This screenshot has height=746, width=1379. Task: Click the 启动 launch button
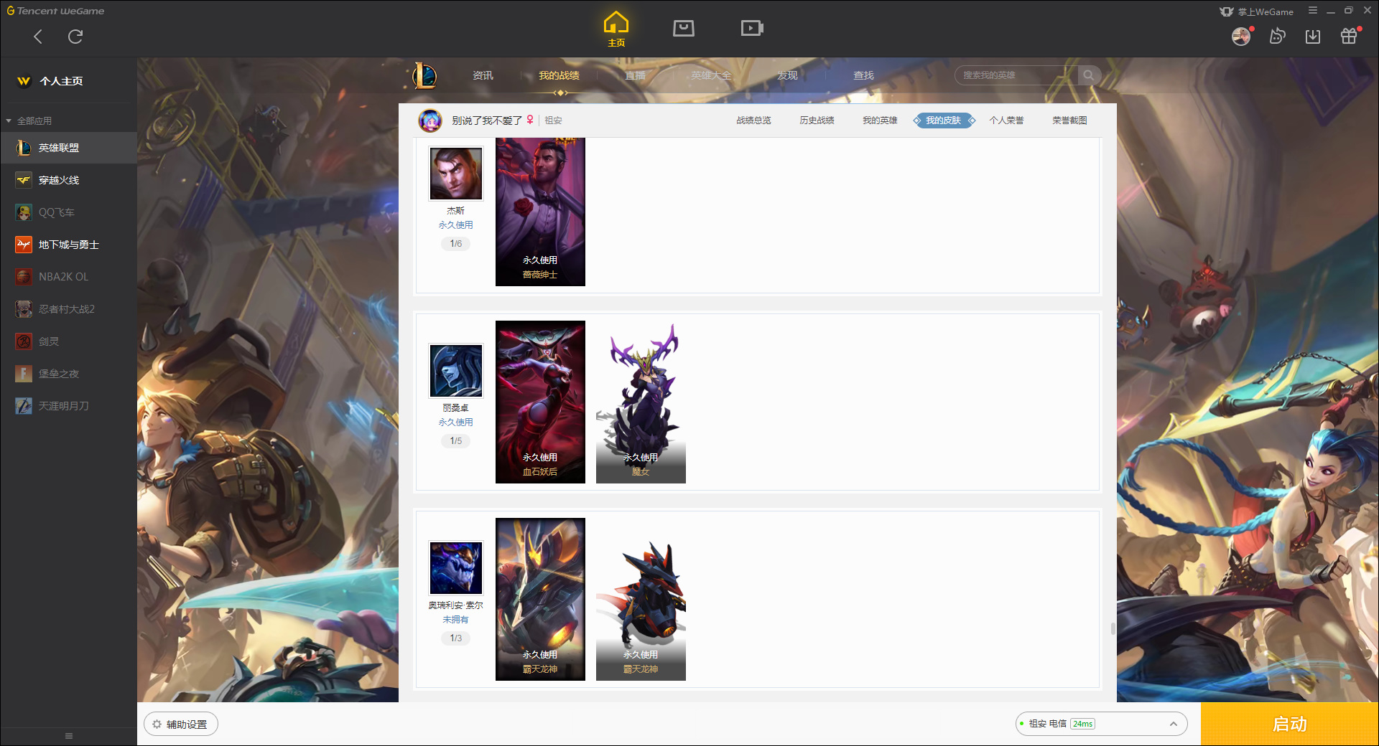point(1290,724)
